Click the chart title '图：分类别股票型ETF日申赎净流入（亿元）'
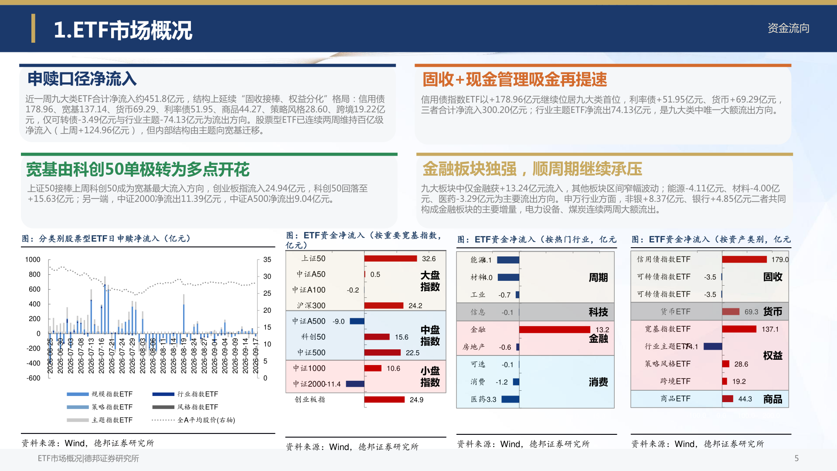The height and width of the screenshot is (471, 837). [x=106, y=239]
